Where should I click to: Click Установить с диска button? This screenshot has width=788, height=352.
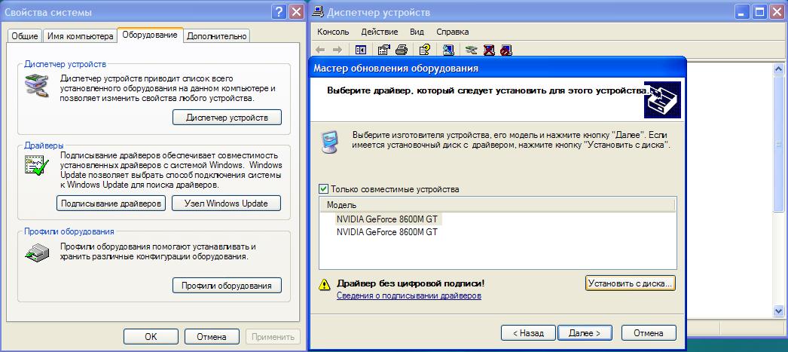click(x=631, y=283)
